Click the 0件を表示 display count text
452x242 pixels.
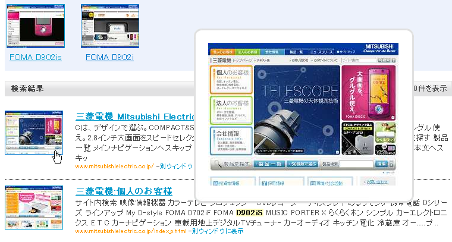click(430, 89)
